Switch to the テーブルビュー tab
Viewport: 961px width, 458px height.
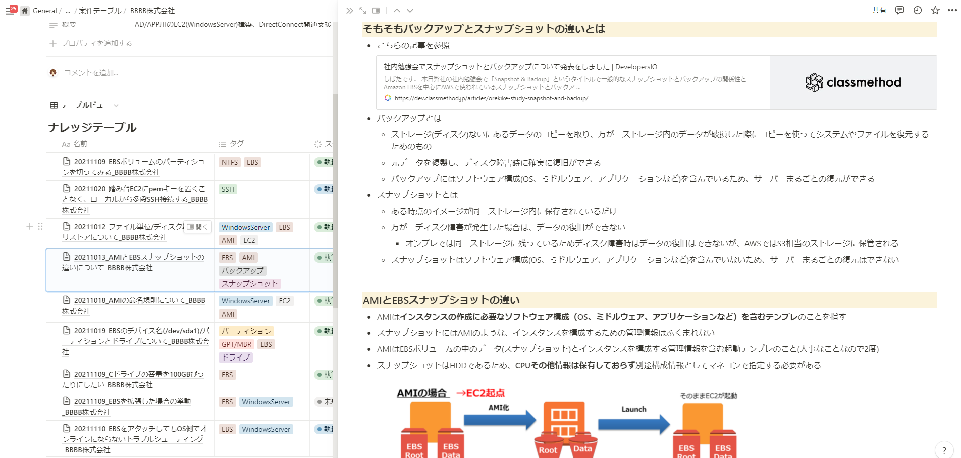pyautogui.click(x=83, y=105)
